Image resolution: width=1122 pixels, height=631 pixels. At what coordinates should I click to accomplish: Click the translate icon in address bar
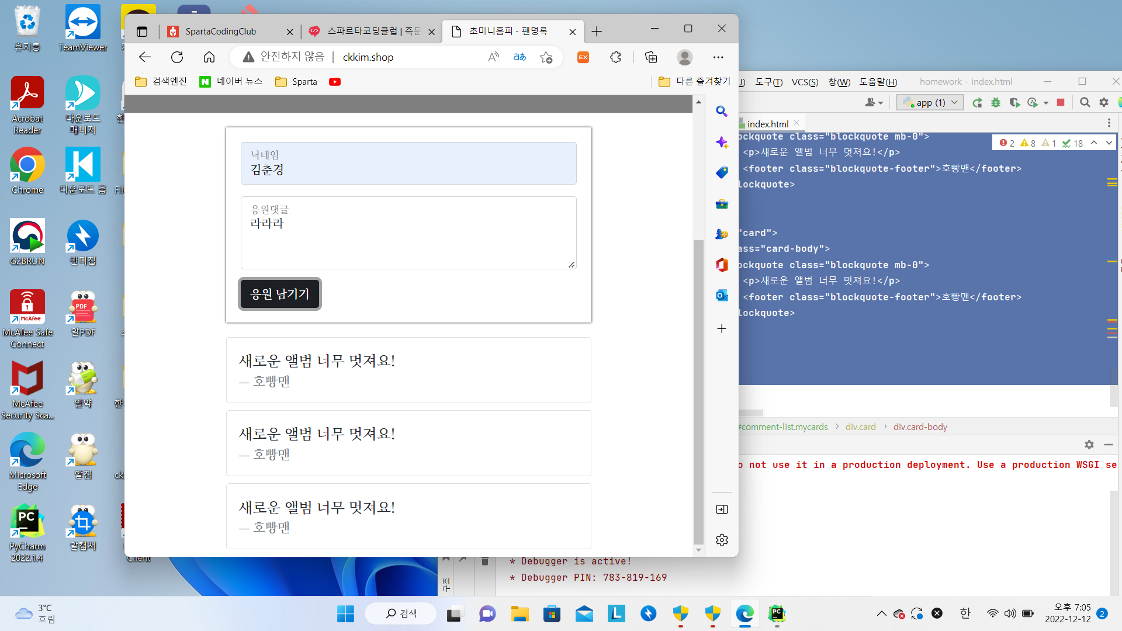(x=520, y=57)
